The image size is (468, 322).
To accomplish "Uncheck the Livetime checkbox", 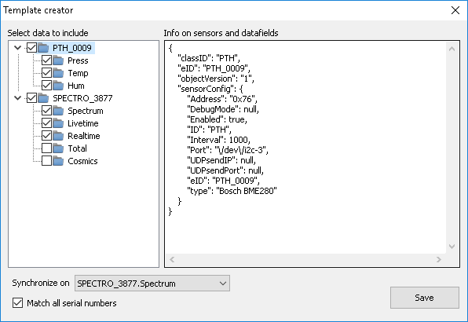I will 46,123.
